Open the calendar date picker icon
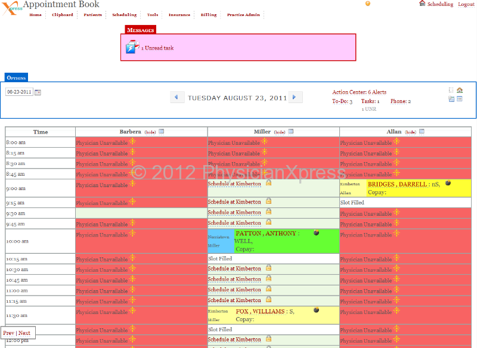Image resolution: width=477 pixels, height=348 pixels. (x=38, y=92)
